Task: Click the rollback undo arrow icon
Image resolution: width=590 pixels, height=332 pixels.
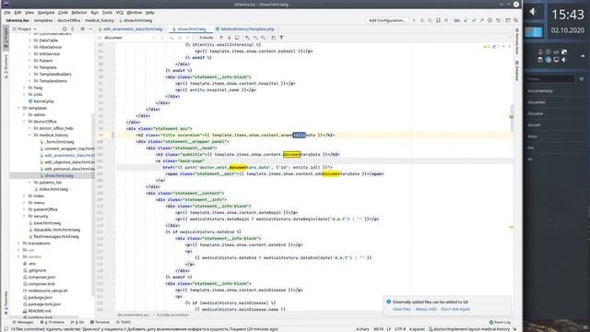Action: pyautogui.click(x=498, y=20)
